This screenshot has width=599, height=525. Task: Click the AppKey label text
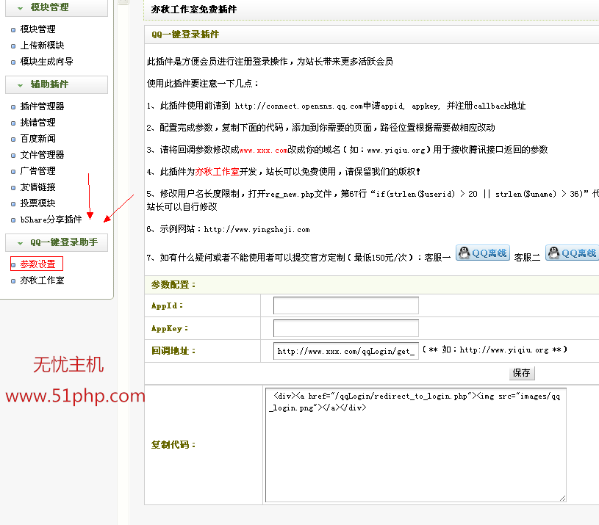tap(170, 328)
